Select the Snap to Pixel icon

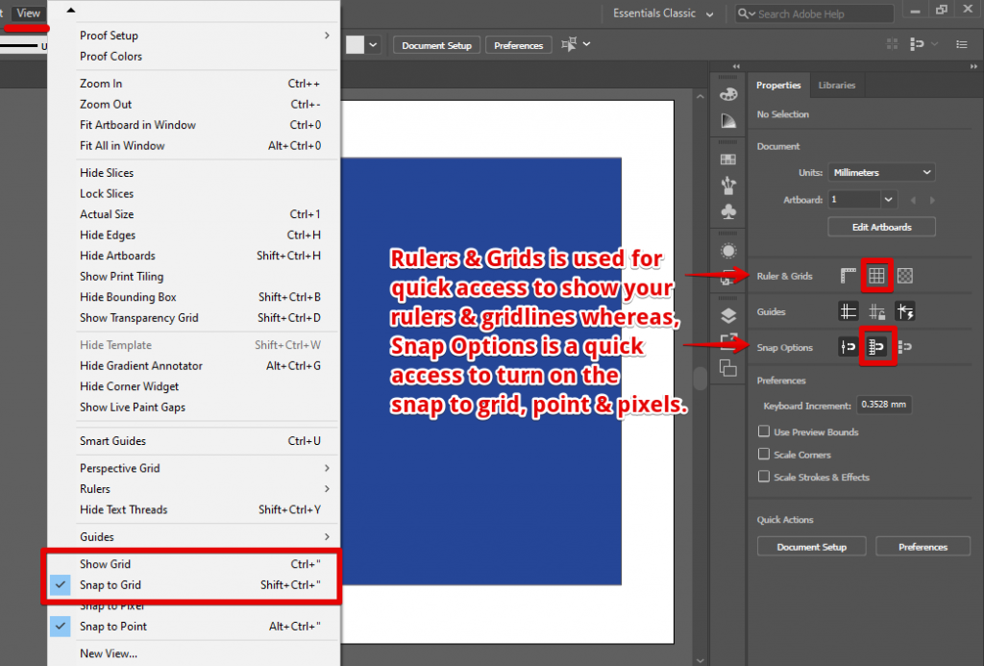click(x=904, y=347)
